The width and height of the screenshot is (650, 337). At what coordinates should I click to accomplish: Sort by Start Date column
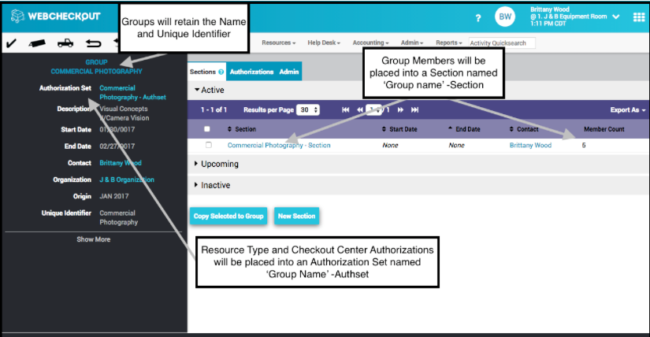click(399, 129)
